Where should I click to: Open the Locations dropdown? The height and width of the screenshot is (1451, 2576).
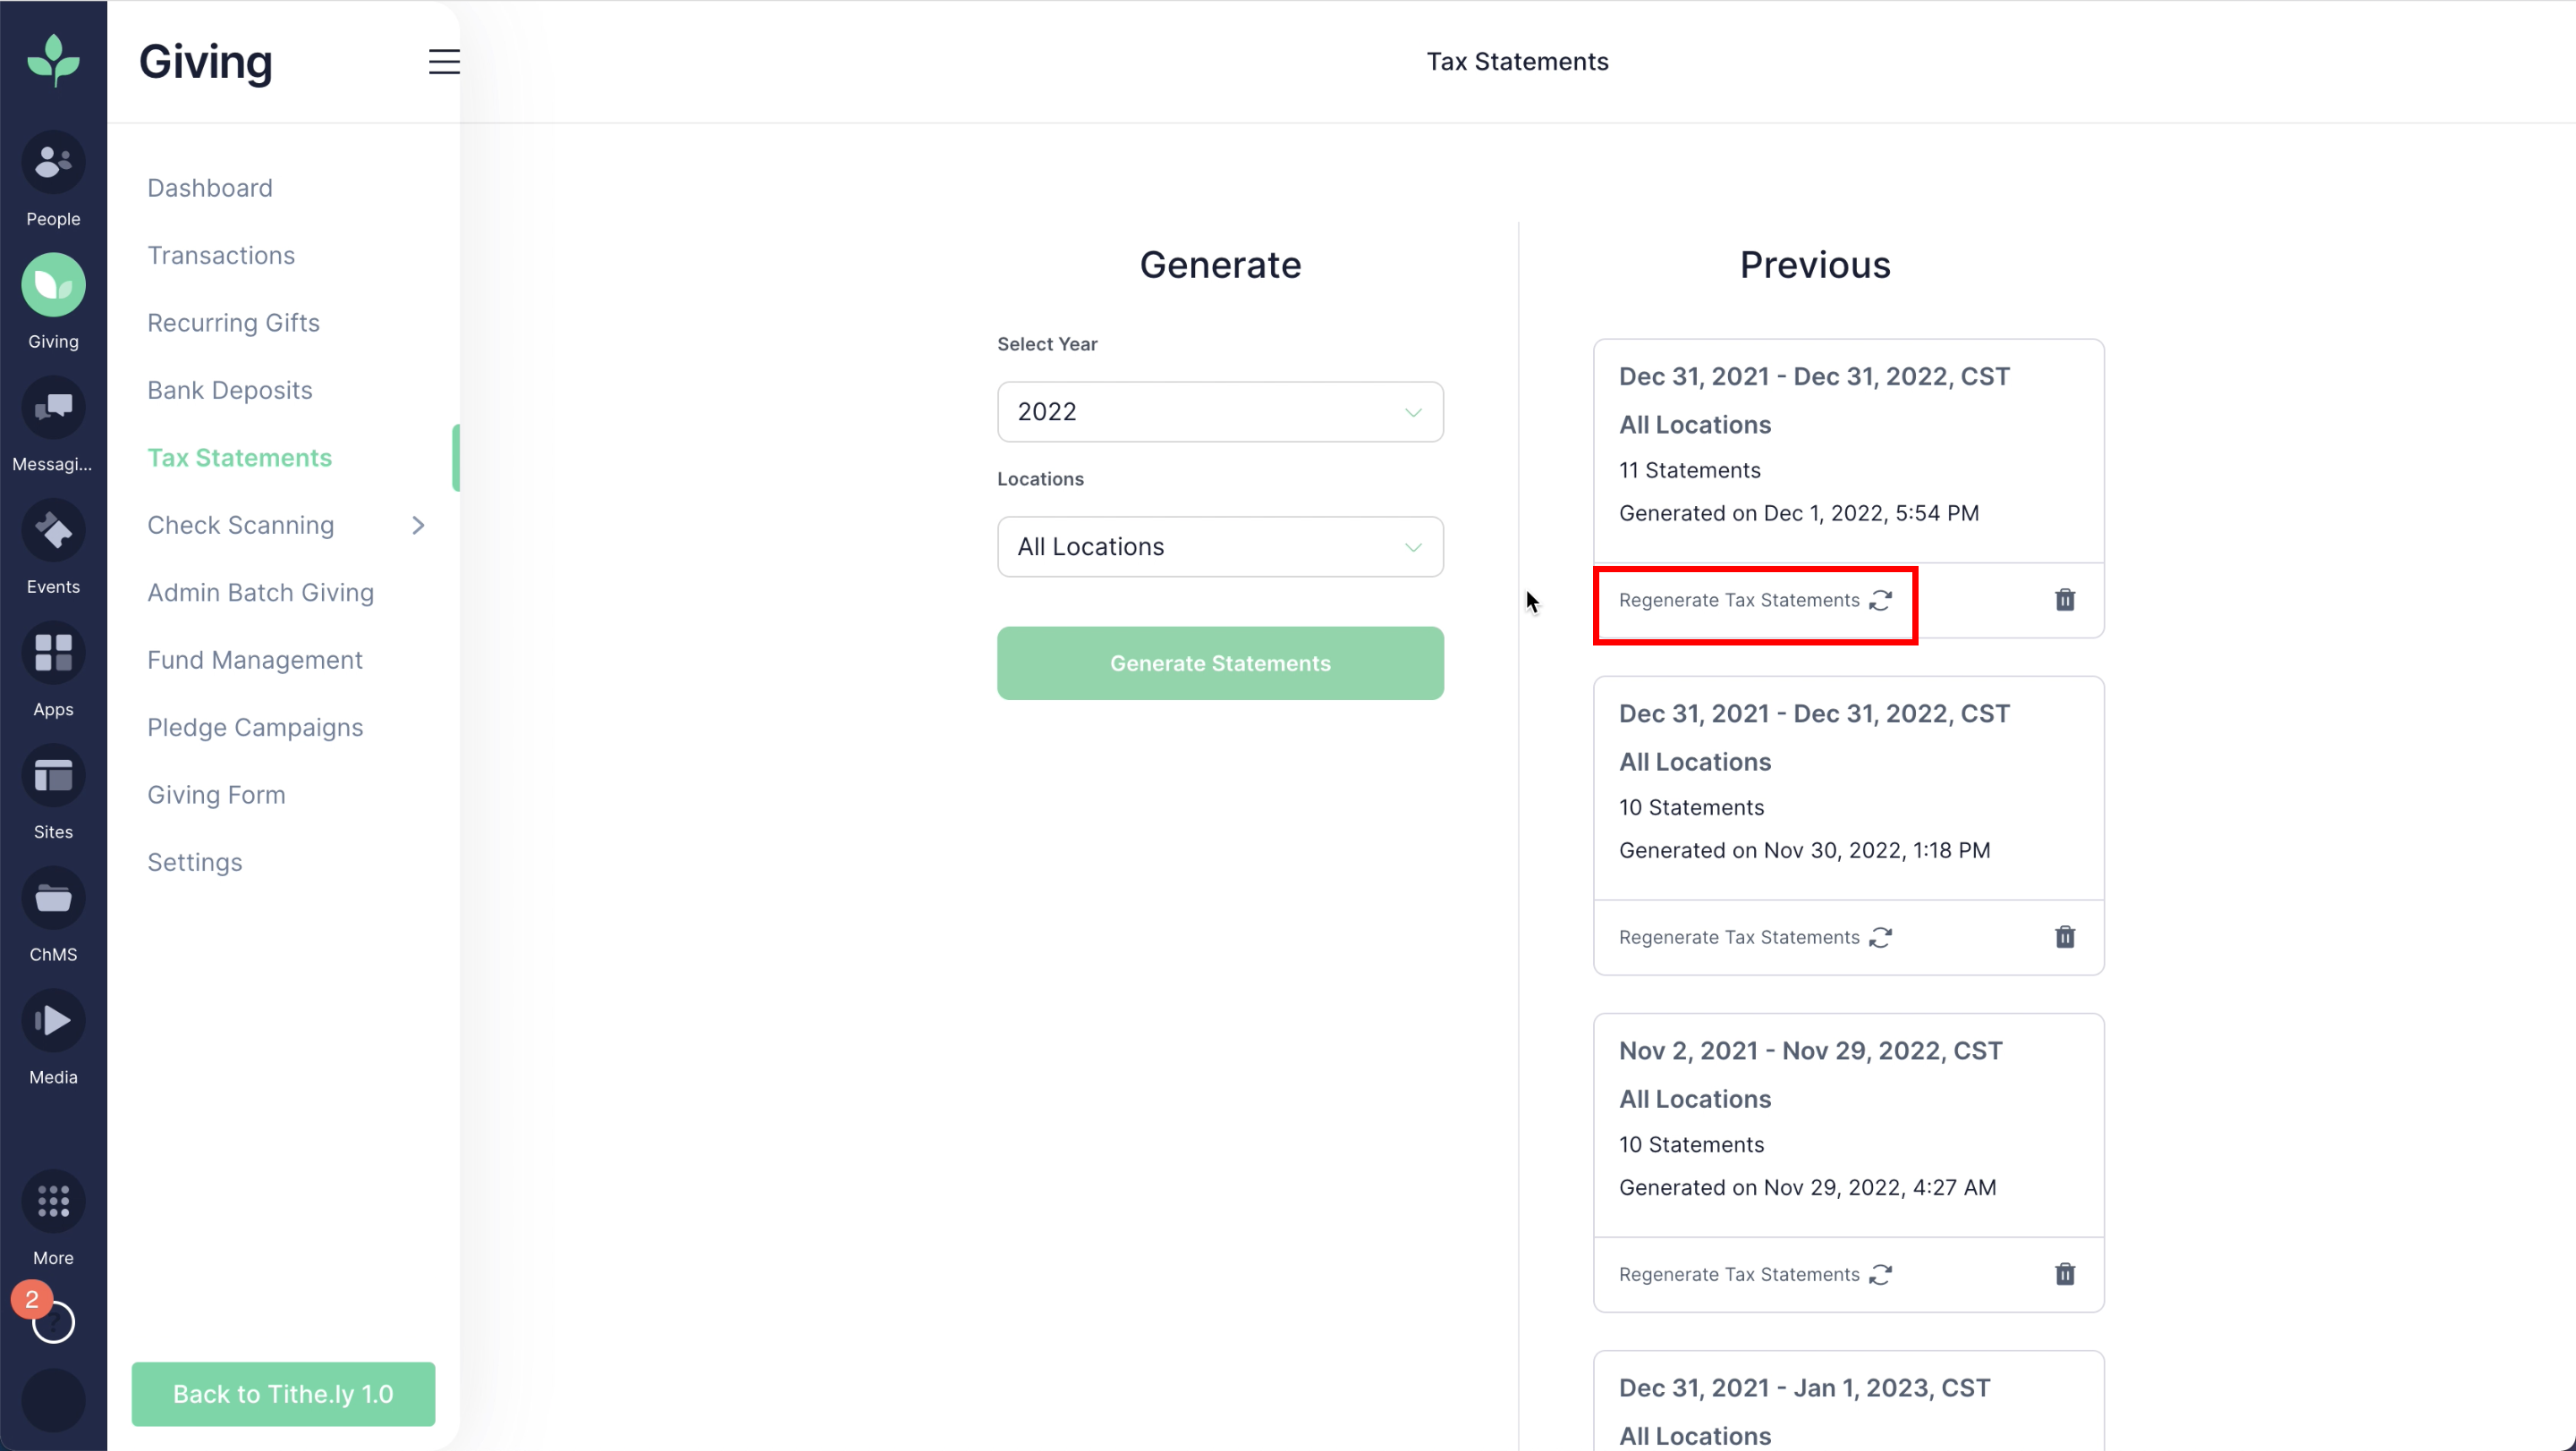(x=1219, y=546)
